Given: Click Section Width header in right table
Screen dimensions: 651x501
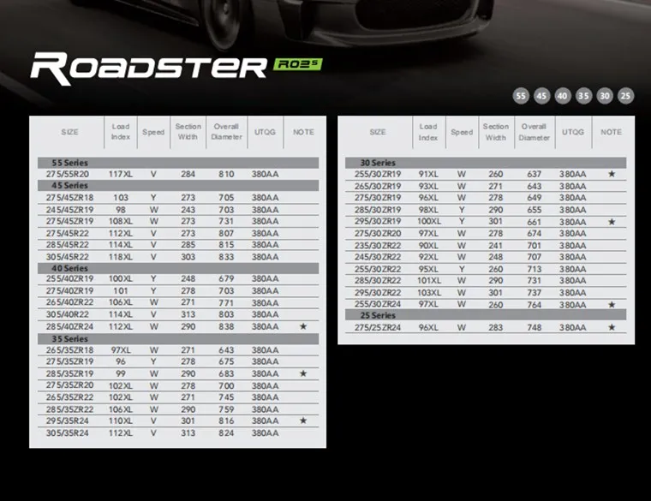Looking at the screenshot, I should pyautogui.click(x=496, y=132).
